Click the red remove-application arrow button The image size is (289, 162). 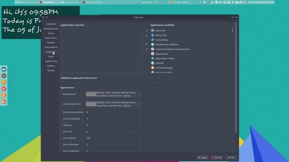[146, 49]
